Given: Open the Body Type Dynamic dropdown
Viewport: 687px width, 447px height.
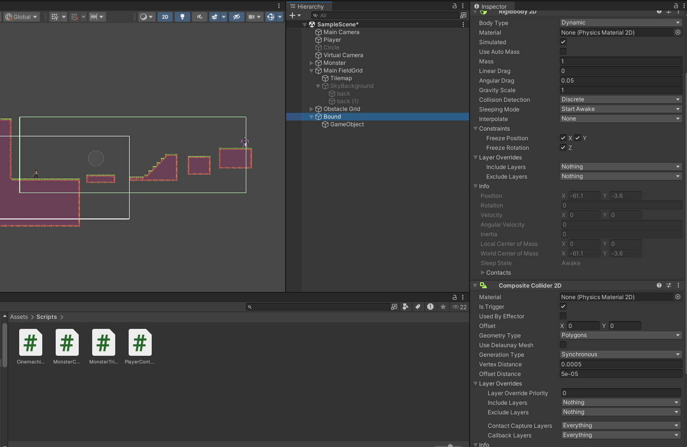Looking at the screenshot, I should coord(621,23).
